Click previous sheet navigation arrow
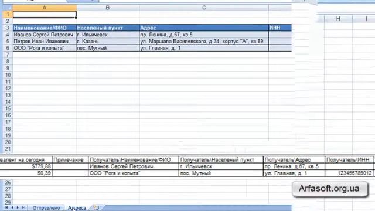The width and height of the screenshot is (375, 211). coord(12,207)
